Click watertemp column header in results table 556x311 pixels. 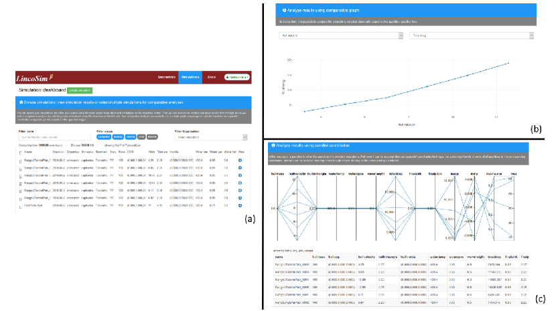[437, 257]
